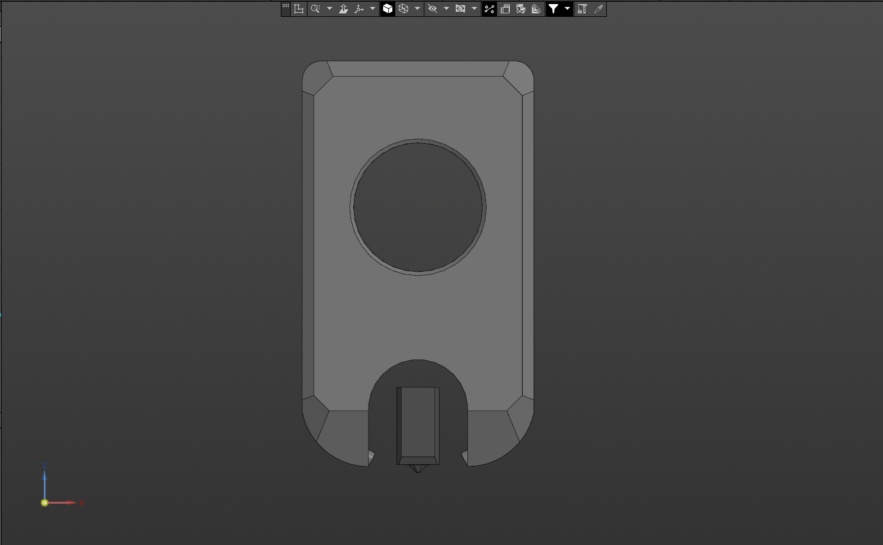
Task: Switch to wireframe cube display
Action: 403,9
